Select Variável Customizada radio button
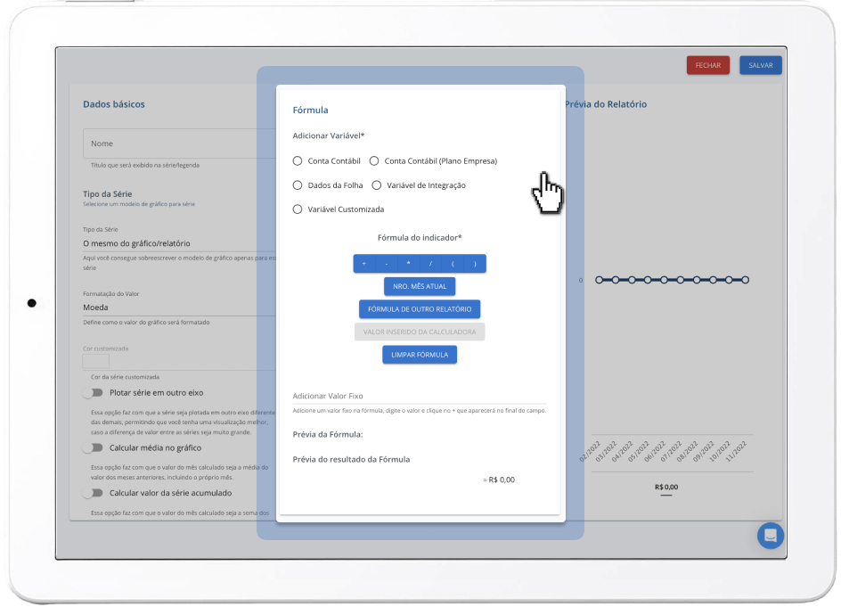Screen dimensions: 841x607 pos(298,209)
